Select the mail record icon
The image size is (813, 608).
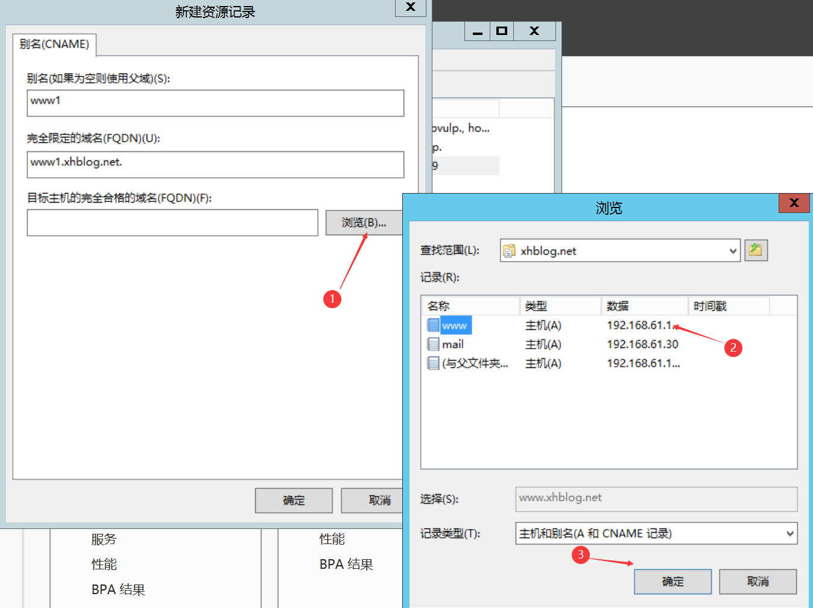[x=433, y=344]
